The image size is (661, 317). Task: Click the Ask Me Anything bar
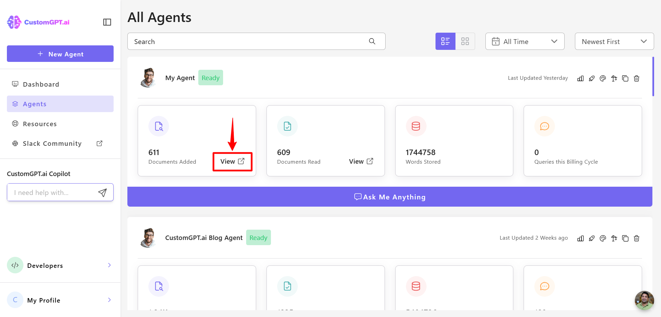point(390,197)
